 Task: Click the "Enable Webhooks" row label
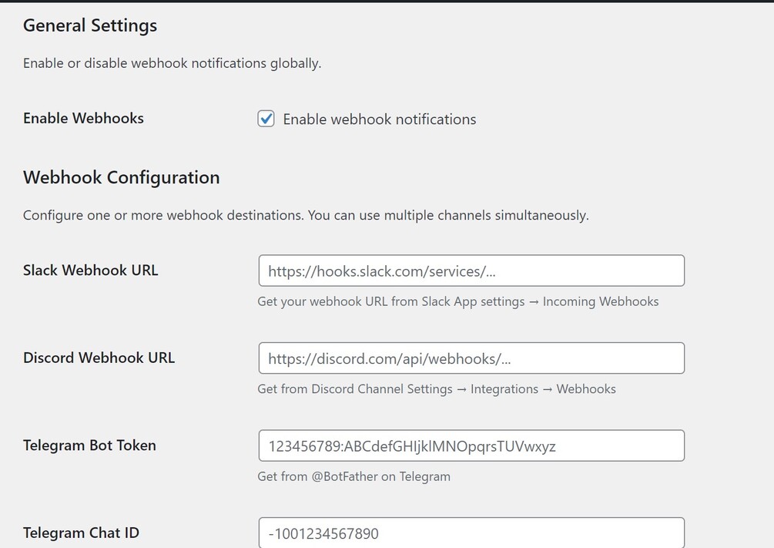pos(83,118)
